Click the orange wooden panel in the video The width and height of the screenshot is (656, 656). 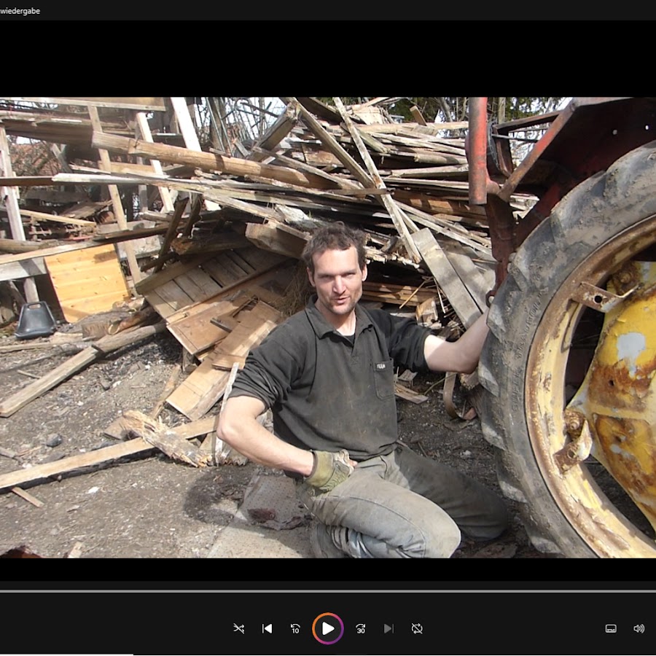(86, 281)
